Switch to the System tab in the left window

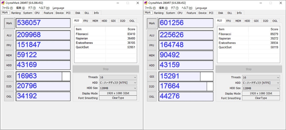coord(28,13)
